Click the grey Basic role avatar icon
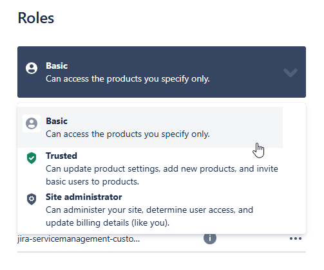The height and width of the screenshot is (270, 324). (32, 123)
